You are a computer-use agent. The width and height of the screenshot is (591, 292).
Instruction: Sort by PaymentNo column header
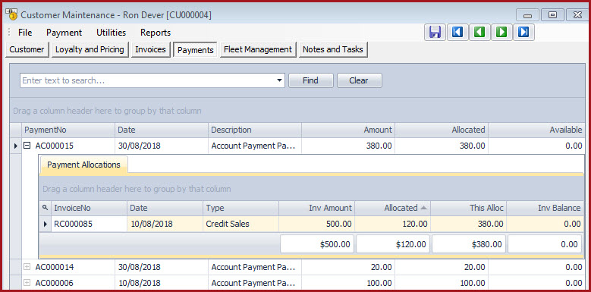68,130
